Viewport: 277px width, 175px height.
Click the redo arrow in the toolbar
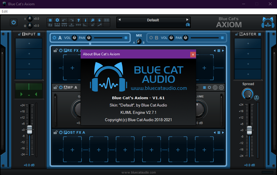click(71, 20)
